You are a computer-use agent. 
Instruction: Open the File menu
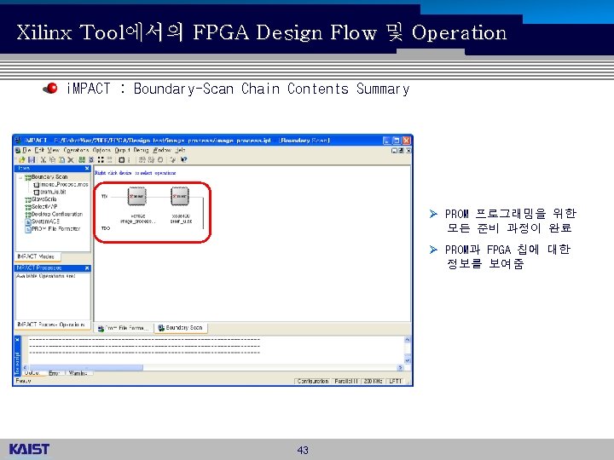26,150
